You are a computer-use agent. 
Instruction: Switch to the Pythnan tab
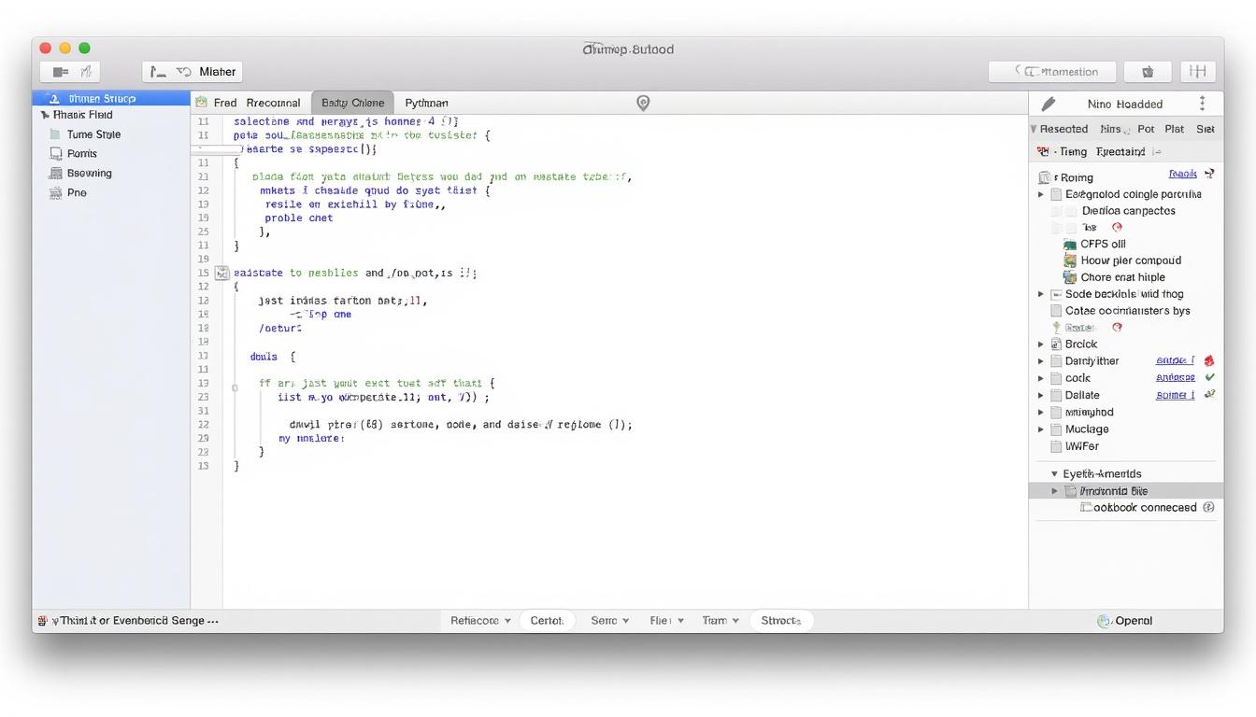pyautogui.click(x=427, y=103)
